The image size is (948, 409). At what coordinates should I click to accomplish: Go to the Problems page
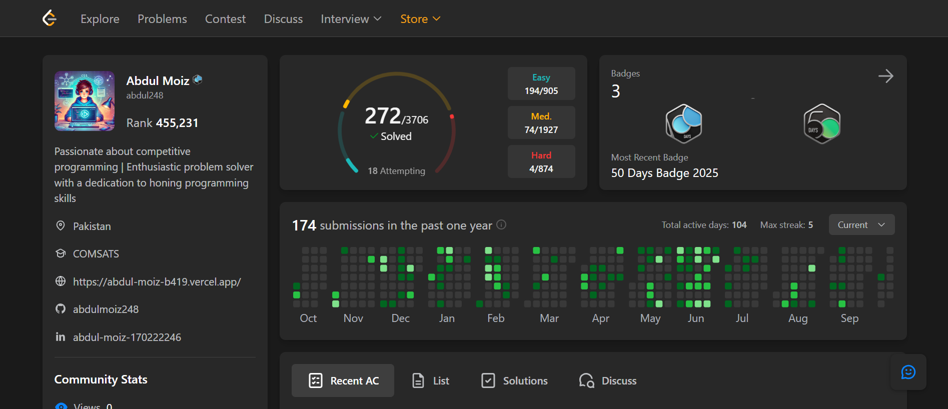click(x=162, y=19)
